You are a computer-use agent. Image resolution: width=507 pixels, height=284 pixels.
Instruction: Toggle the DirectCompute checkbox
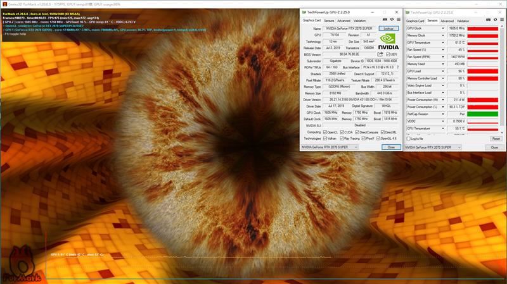[357, 132]
